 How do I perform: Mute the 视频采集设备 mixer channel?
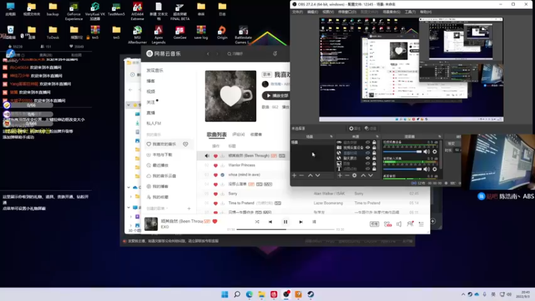pos(427,152)
